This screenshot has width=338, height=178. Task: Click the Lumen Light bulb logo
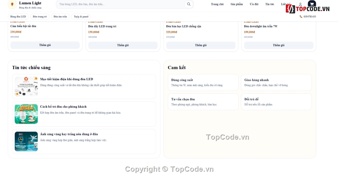coord(12,4)
